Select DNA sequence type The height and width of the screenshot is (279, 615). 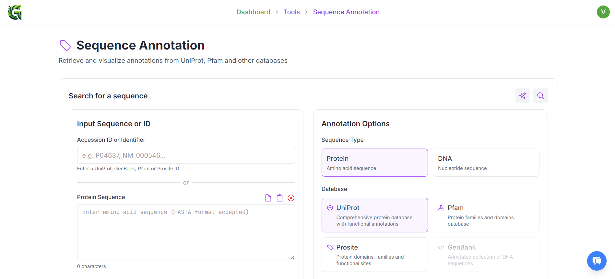click(486, 162)
